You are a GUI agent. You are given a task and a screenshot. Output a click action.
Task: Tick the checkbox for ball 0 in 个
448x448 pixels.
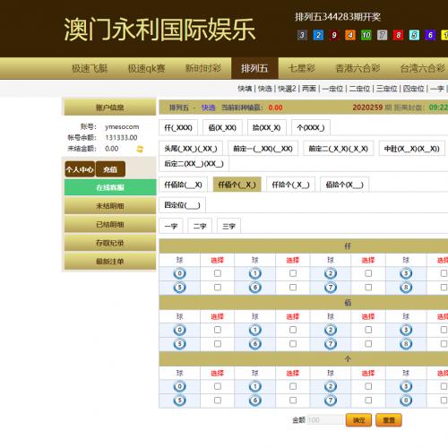tap(218, 386)
